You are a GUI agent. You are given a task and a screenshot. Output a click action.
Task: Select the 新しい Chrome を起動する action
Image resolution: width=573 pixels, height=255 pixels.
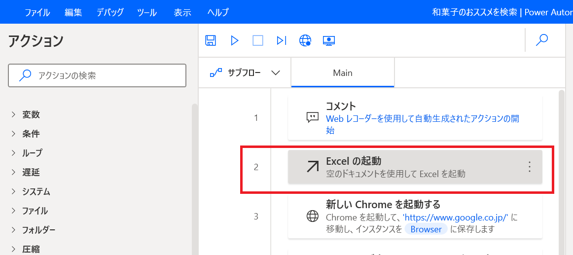pos(415,216)
